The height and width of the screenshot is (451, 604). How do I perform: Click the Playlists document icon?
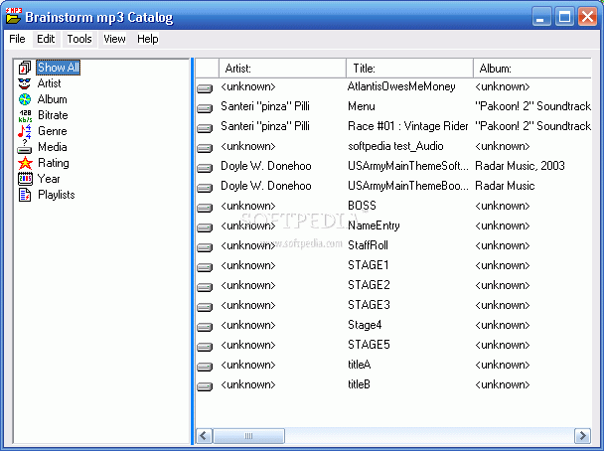point(25,195)
